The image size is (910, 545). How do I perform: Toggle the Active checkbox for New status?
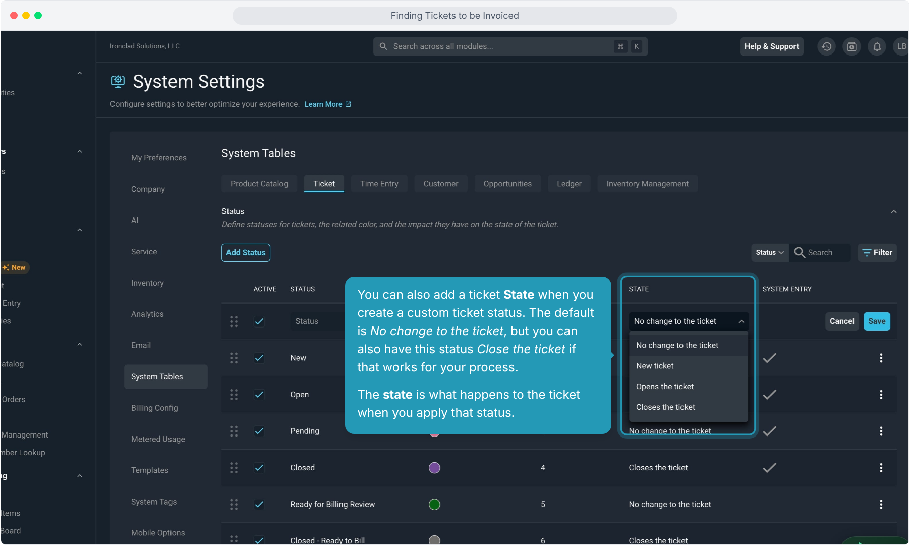259,358
